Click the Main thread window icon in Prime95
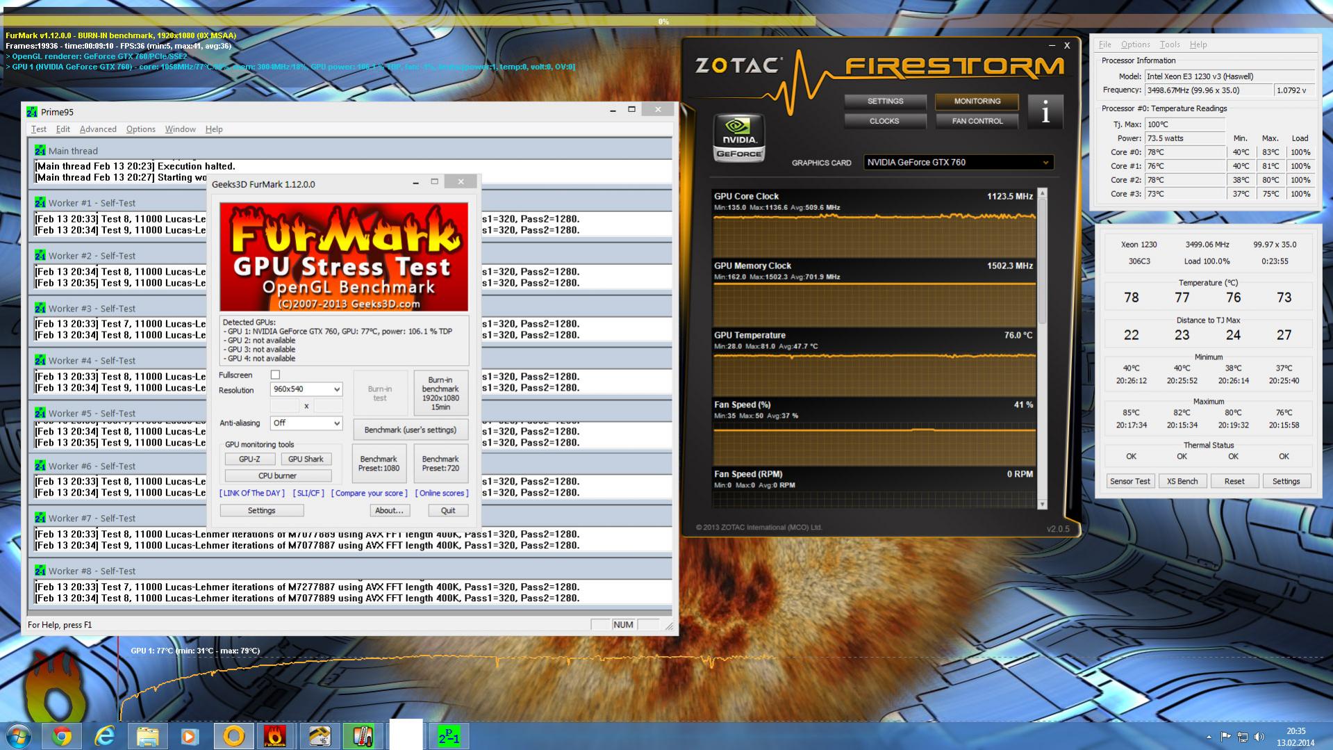The width and height of the screenshot is (1333, 750). pyautogui.click(x=40, y=150)
